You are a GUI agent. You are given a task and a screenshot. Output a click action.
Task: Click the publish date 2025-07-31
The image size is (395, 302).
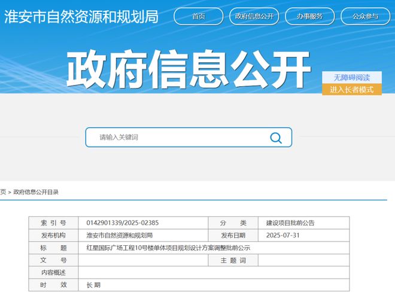pyautogui.click(x=284, y=235)
